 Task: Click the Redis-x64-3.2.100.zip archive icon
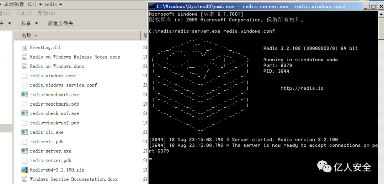(25, 170)
